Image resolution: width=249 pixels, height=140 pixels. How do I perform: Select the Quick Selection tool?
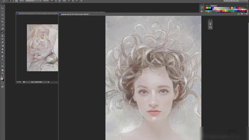click(2, 18)
